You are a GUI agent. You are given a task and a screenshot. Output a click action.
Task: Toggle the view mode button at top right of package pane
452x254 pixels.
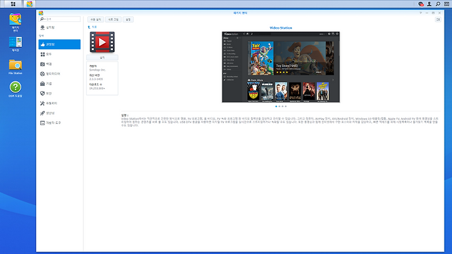tap(438, 19)
